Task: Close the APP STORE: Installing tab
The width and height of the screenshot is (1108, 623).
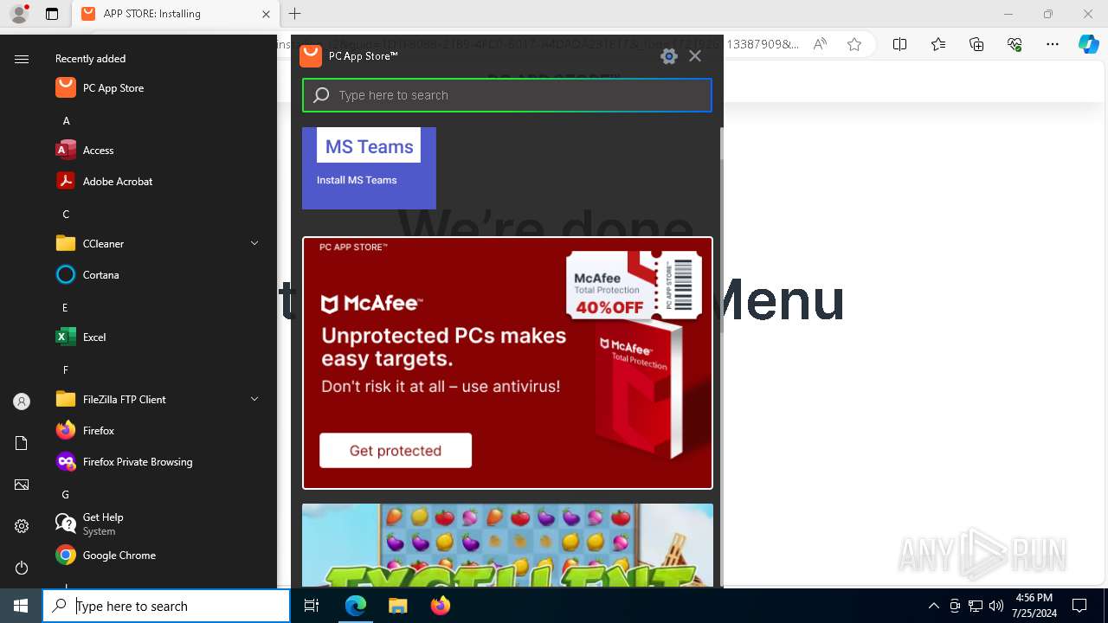Action: pos(266,14)
